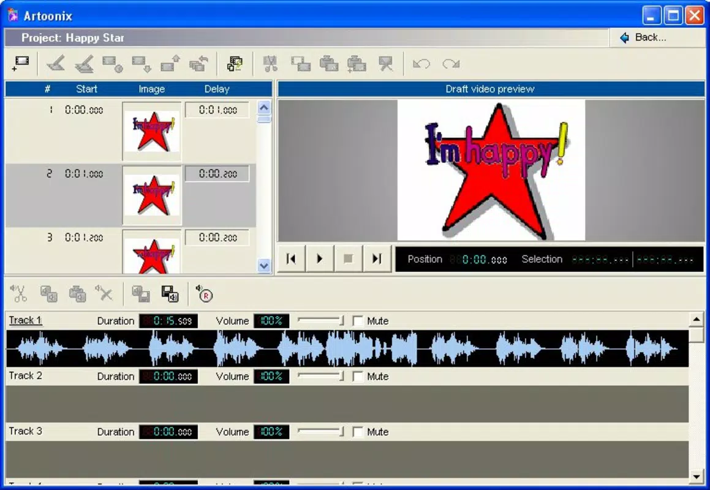This screenshot has width=710, height=490.
Task: Click the cut frames scissors icon
Action: [x=270, y=64]
